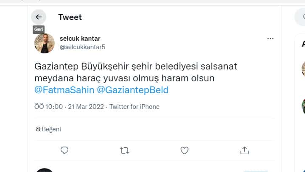
Task: Click the retweet arrows icon
Action: 124,150
